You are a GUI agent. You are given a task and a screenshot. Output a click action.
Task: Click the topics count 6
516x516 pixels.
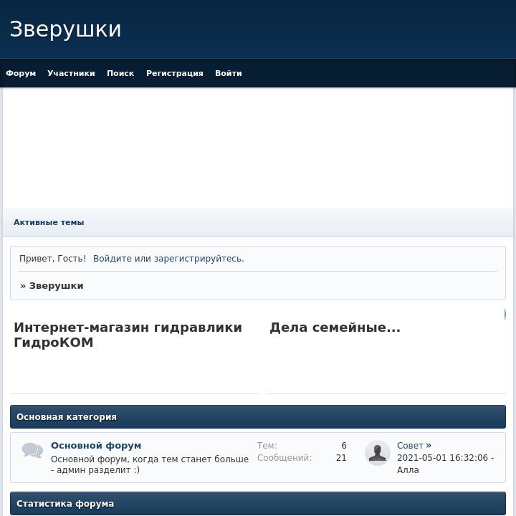[x=344, y=445]
